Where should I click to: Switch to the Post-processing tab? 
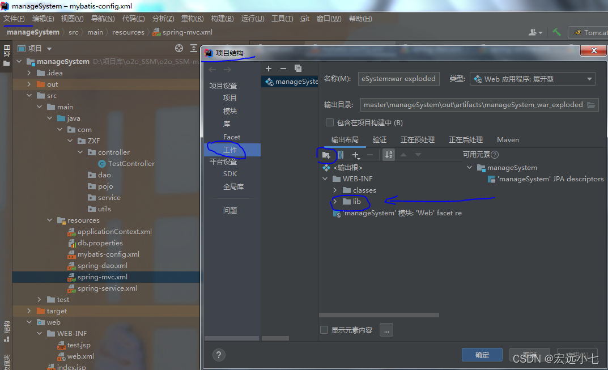coord(465,139)
